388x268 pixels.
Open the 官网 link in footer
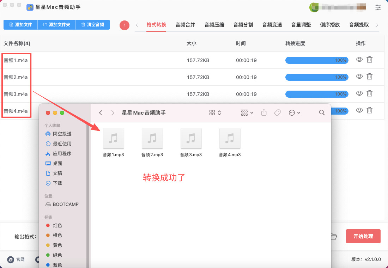point(16,259)
